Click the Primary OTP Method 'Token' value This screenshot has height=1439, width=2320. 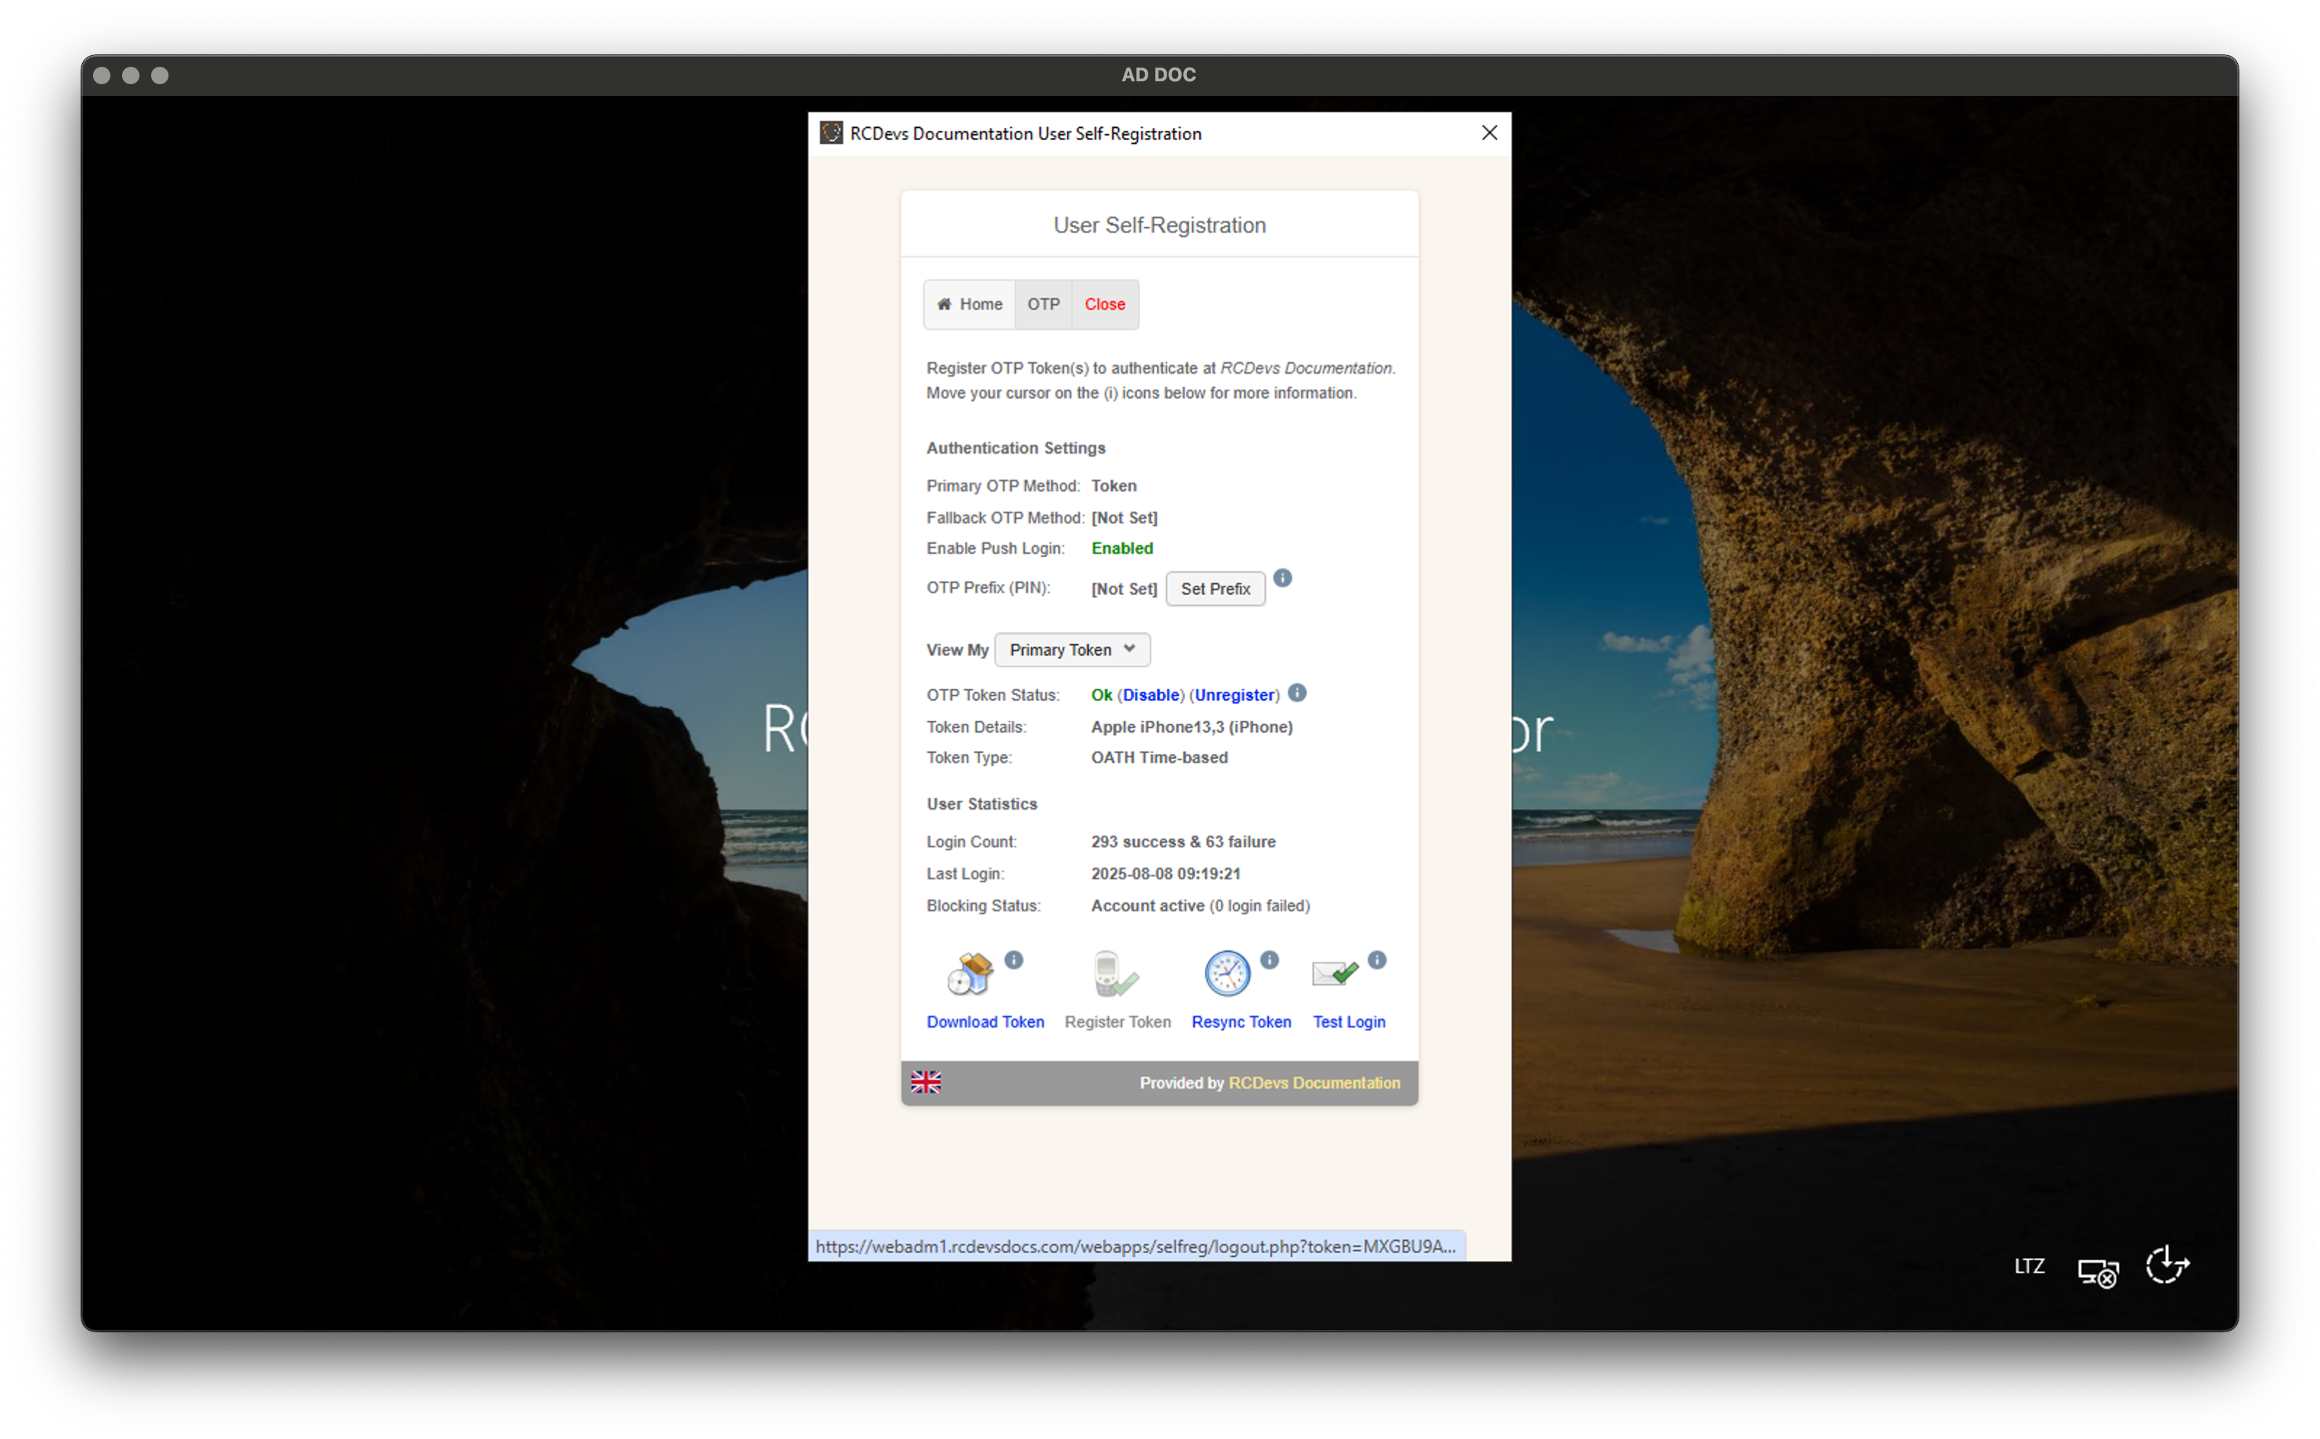click(x=1114, y=486)
